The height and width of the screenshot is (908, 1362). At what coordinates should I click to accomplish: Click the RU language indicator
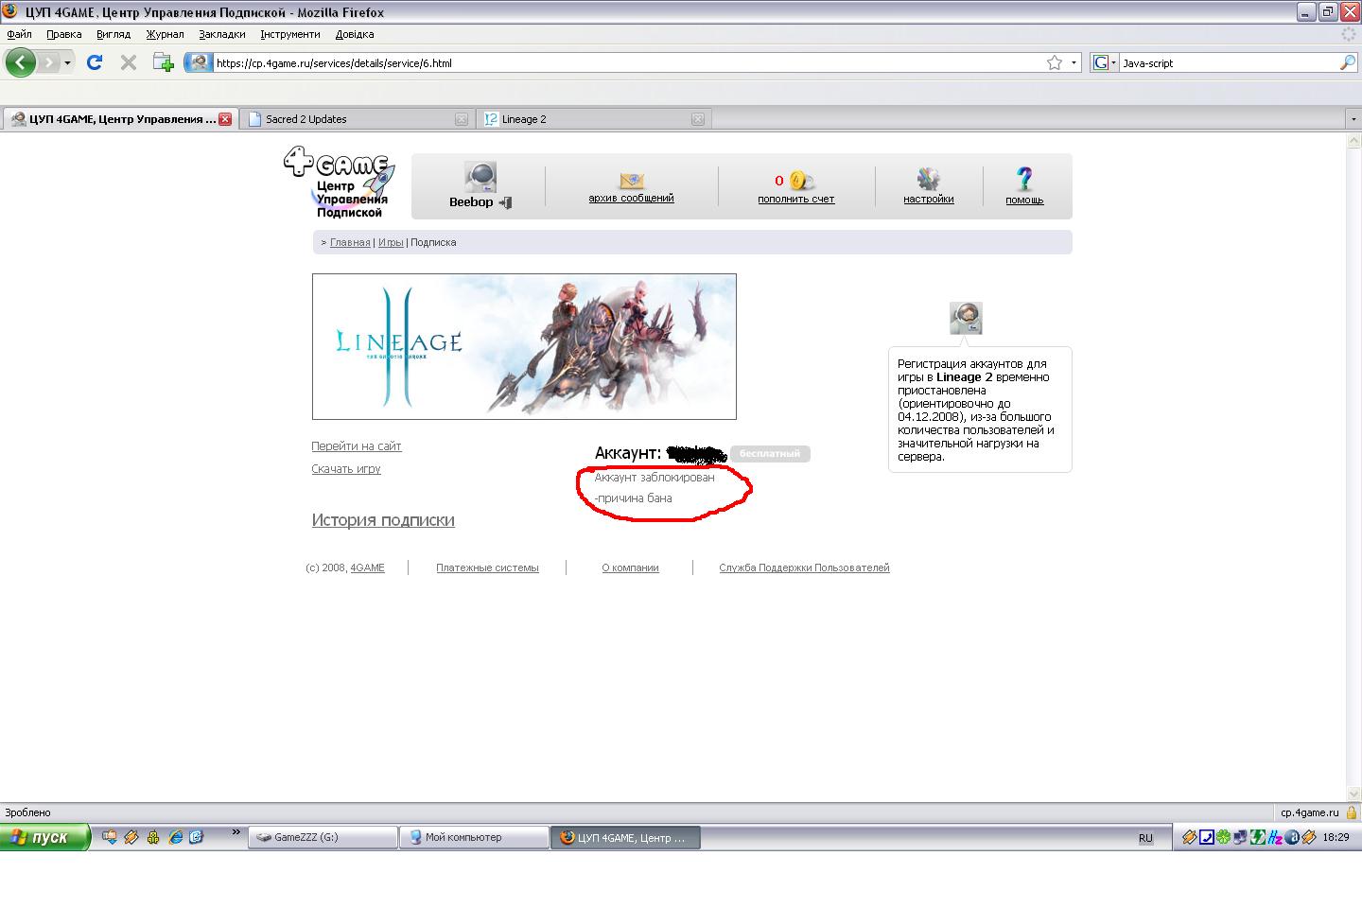(x=1145, y=838)
